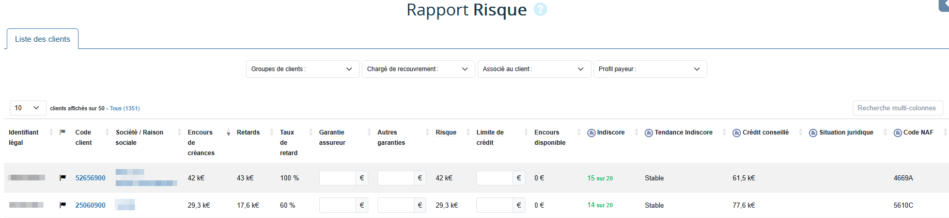
Task: Open client code 52656900
Action: coord(90,178)
